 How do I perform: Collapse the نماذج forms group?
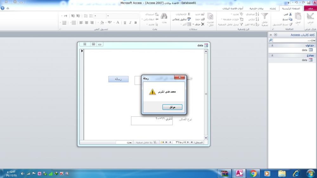point(272,55)
